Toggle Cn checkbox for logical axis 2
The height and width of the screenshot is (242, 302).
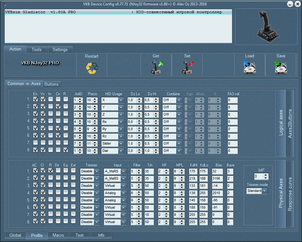coord(58,106)
